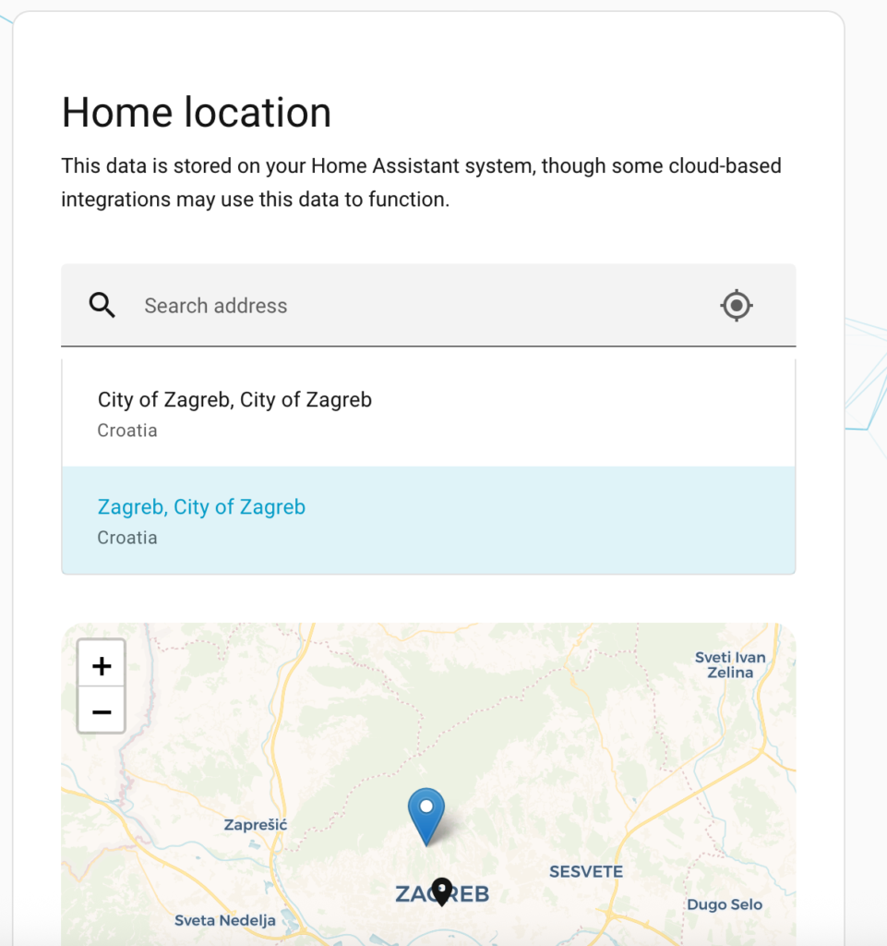Click the magnifier search icon
The width and height of the screenshot is (887, 946).
tap(102, 305)
